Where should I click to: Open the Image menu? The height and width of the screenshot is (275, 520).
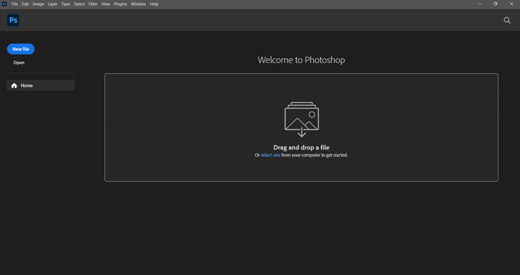[x=38, y=4]
